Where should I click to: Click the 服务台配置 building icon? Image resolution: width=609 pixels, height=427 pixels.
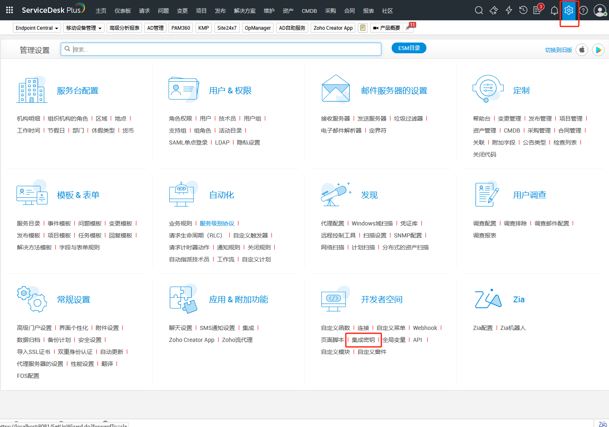[31, 90]
